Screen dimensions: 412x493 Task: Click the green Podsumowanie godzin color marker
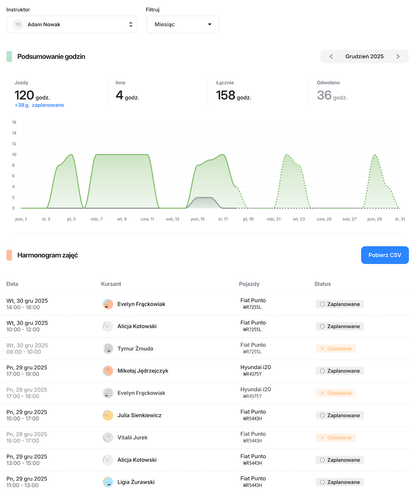pos(9,57)
